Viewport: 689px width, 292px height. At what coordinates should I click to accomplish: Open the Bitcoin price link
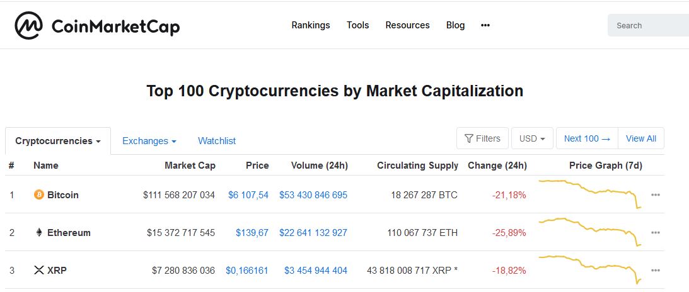(x=248, y=195)
